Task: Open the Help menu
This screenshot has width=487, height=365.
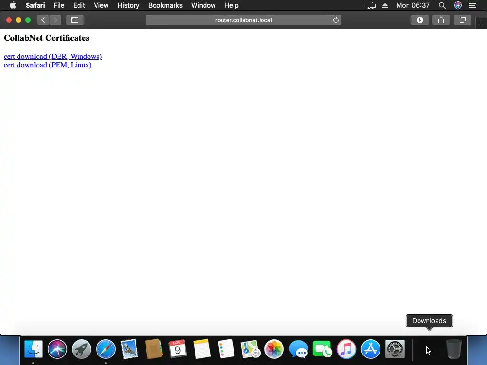Action: (x=232, y=5)
